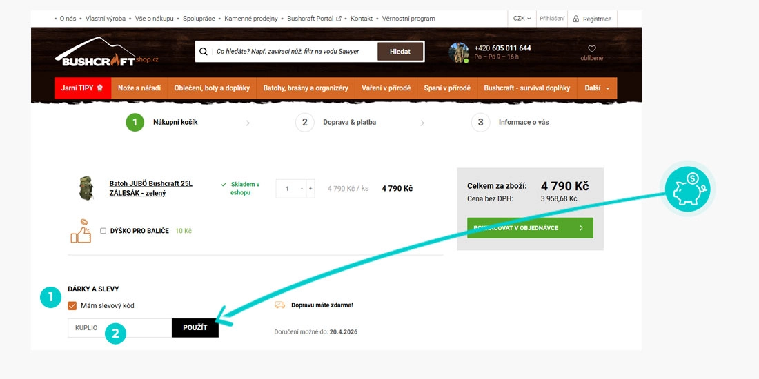The width and height of the screenshot is (759, 379).
Task: Click the Hledat search button
Action: click(400, 51)
